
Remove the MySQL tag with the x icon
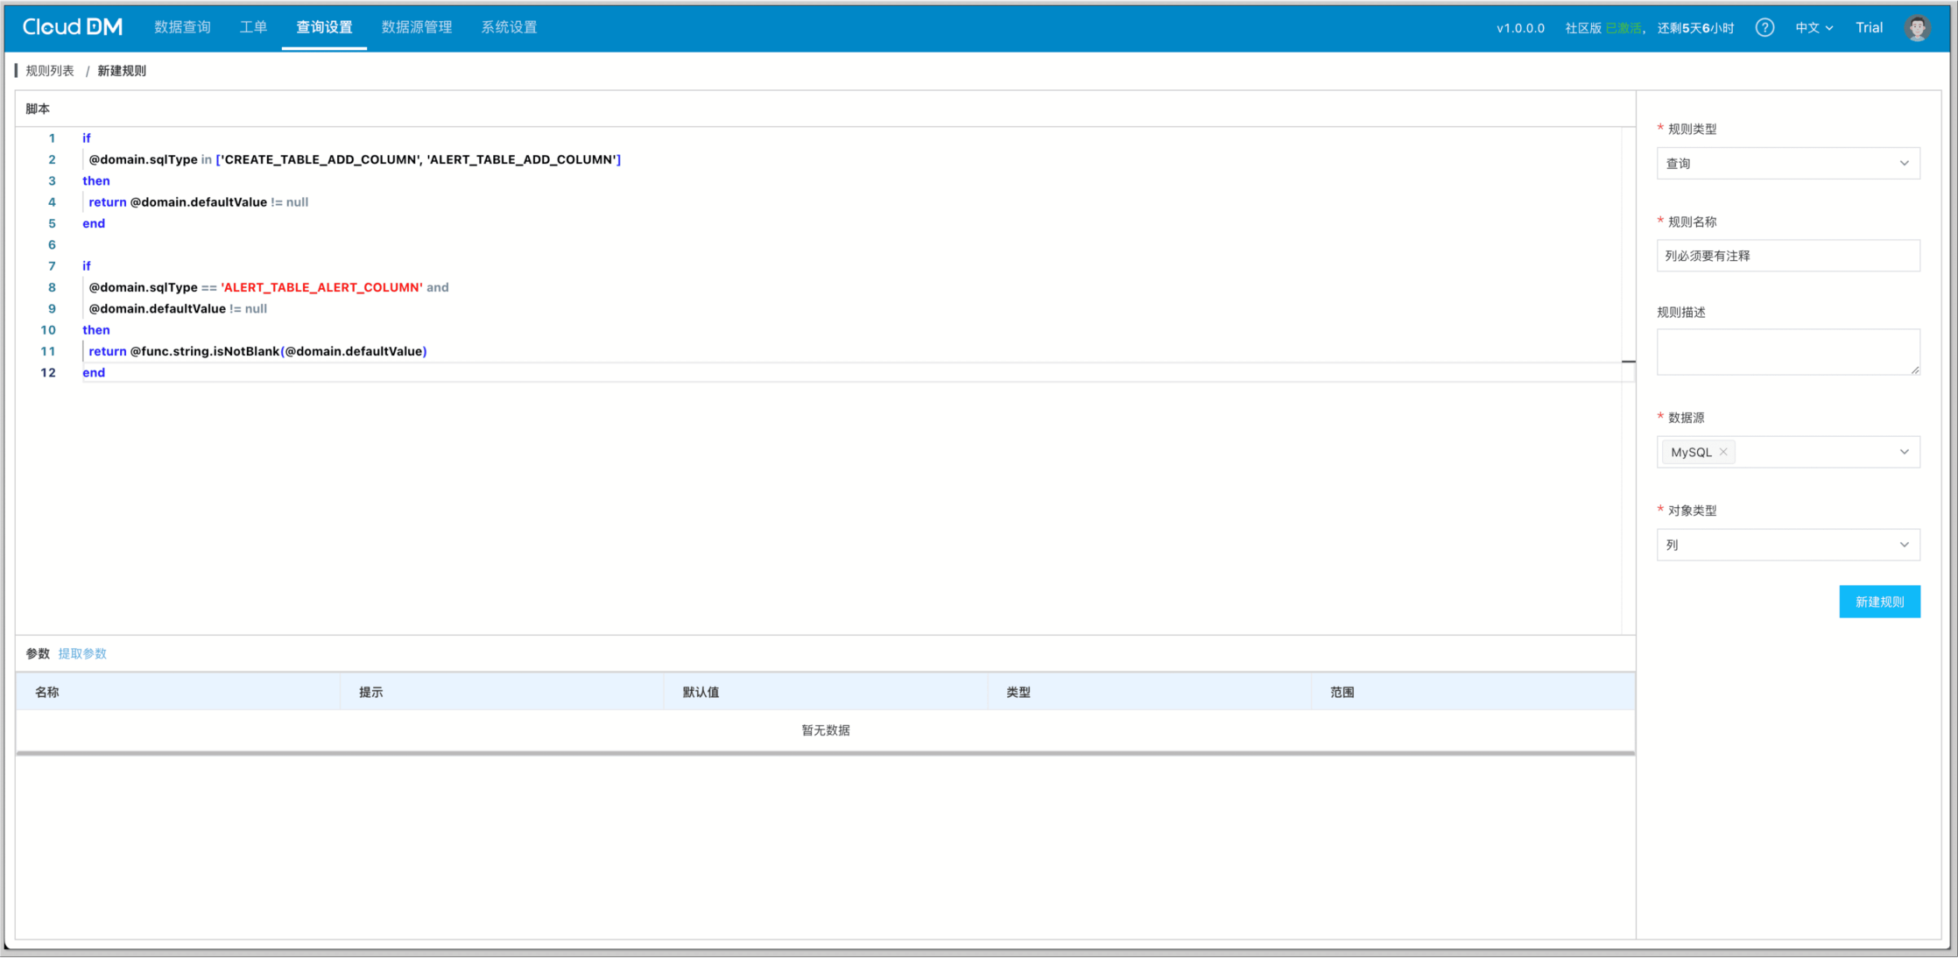point(1723,452)
